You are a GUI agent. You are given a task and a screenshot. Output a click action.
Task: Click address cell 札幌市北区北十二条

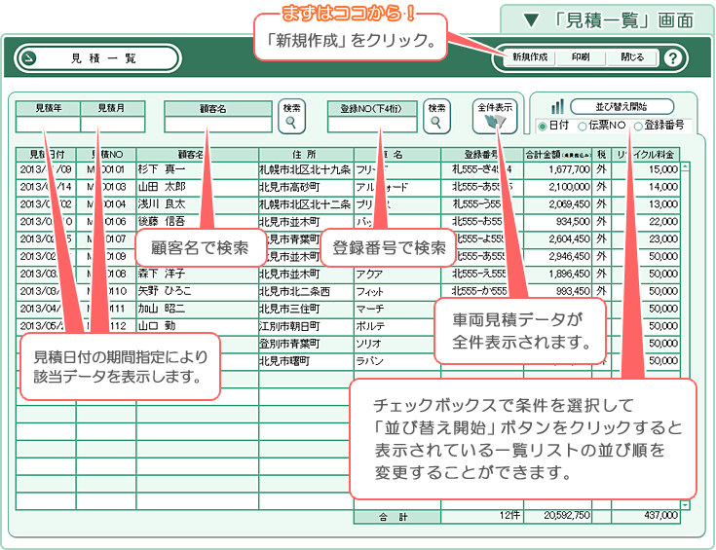[x=306, y=204]
